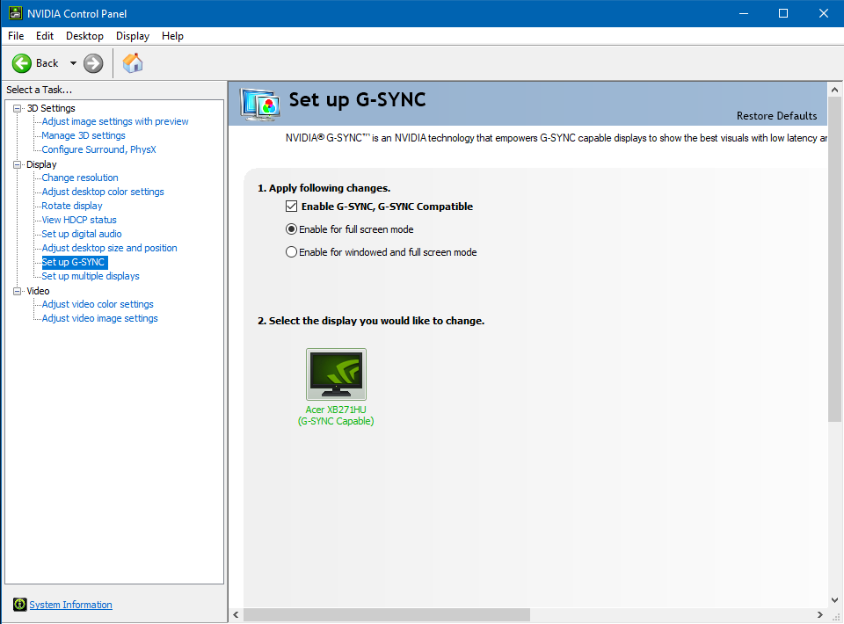Image resolution: width=844 pixels, height=624 pixels.
Task: Select the Acer XB271HU display thumbnail
Action: tap(336, 374)
